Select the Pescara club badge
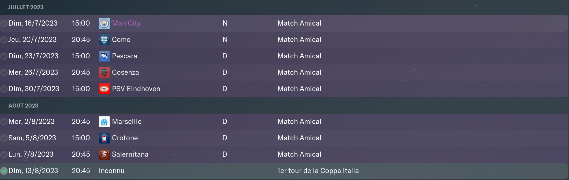This screenshot has height=180, width=569. point(104,56)
